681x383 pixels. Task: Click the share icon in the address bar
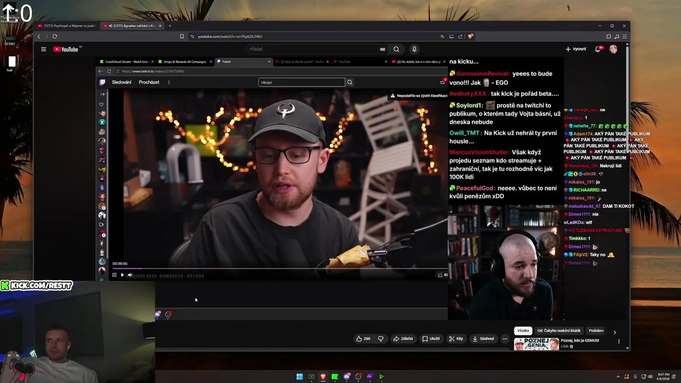point(460,36)
